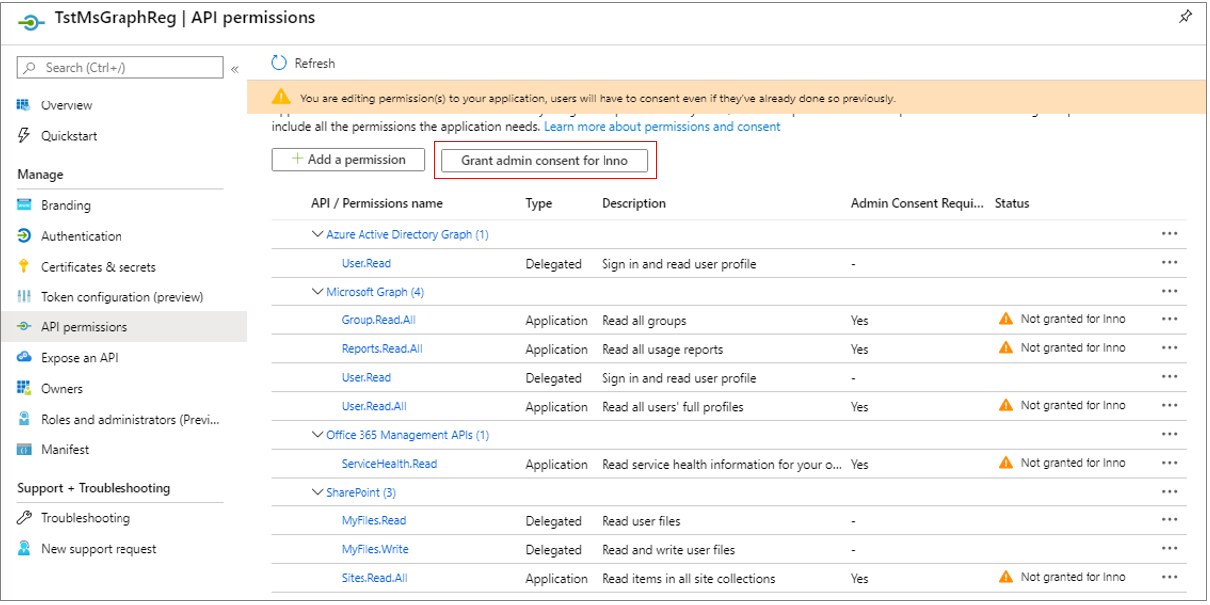Click 'Read all usage reports' description

point(662,349)
